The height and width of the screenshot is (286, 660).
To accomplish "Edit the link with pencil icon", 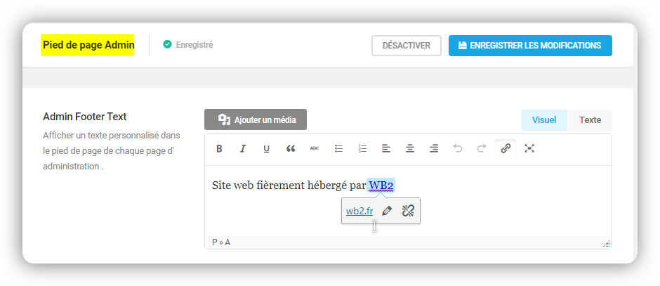I will 386,211.
